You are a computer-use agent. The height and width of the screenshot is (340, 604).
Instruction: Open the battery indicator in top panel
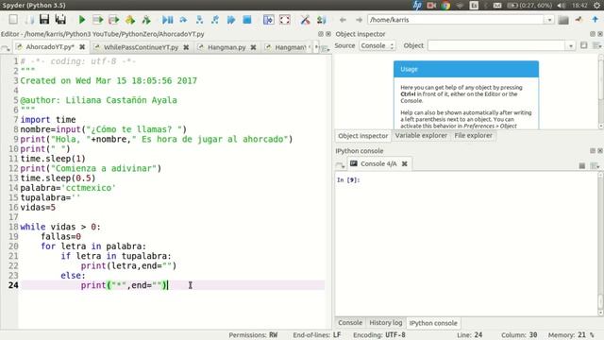pyautogui.click(x=529, y=5)
